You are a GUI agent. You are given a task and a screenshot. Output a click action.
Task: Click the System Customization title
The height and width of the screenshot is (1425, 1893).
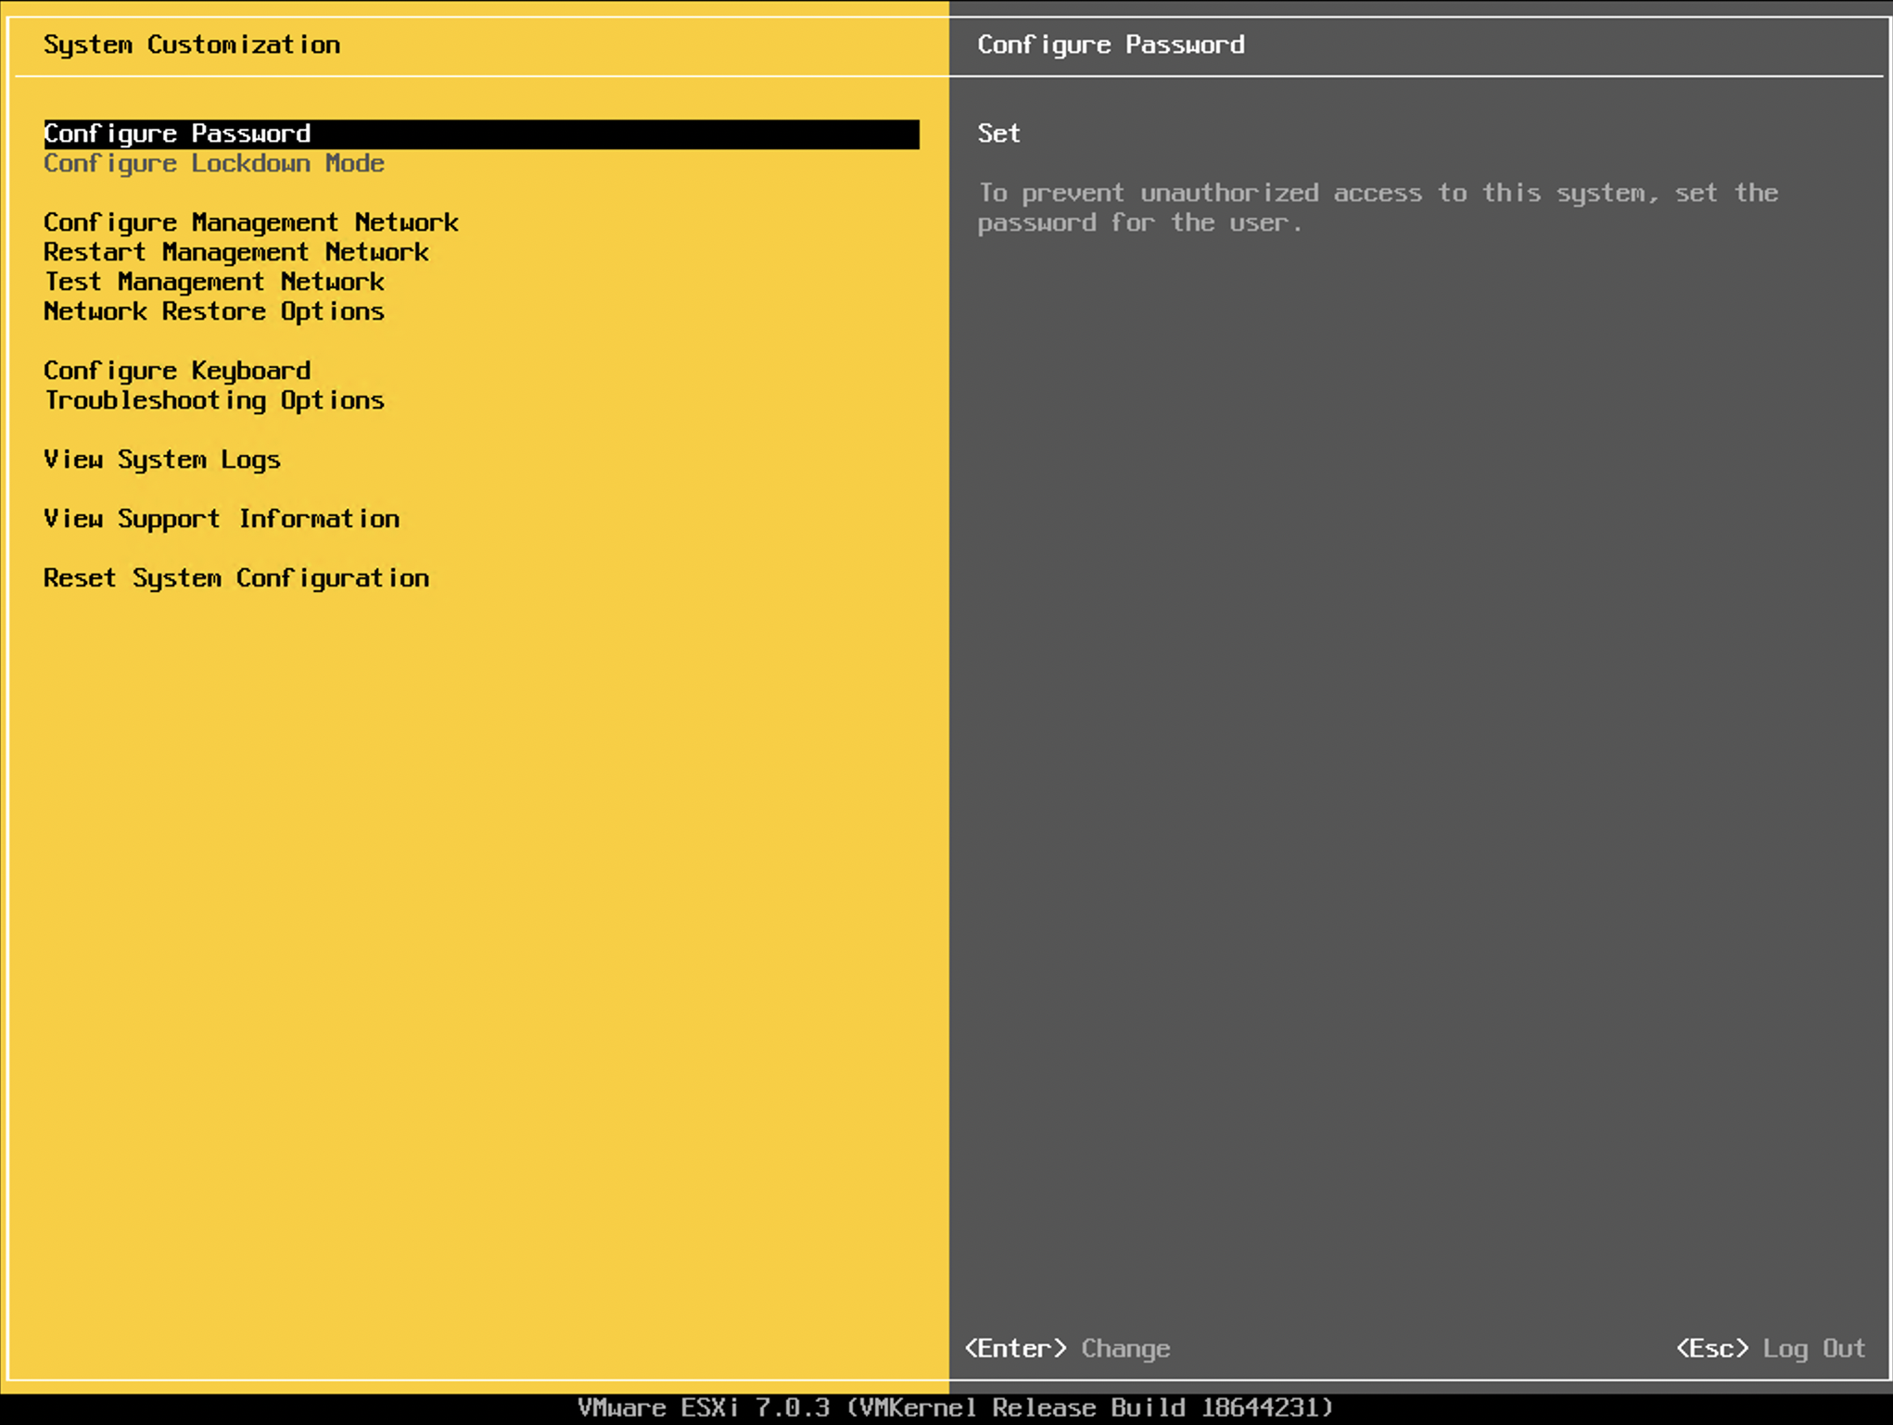pos(193,44)
